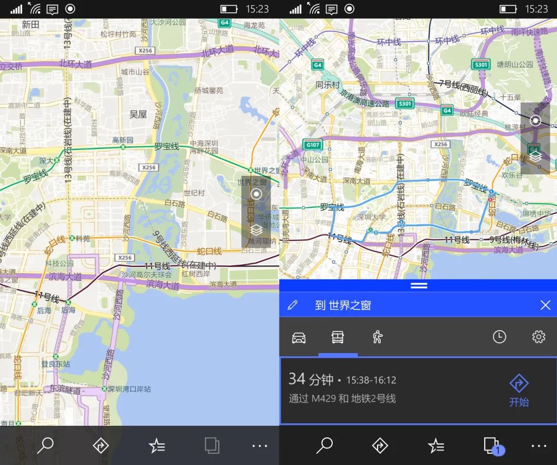This screenshot has width=557, height=465.
Task: Select the 34 分钟 route via M429
Action: (418, 390)
